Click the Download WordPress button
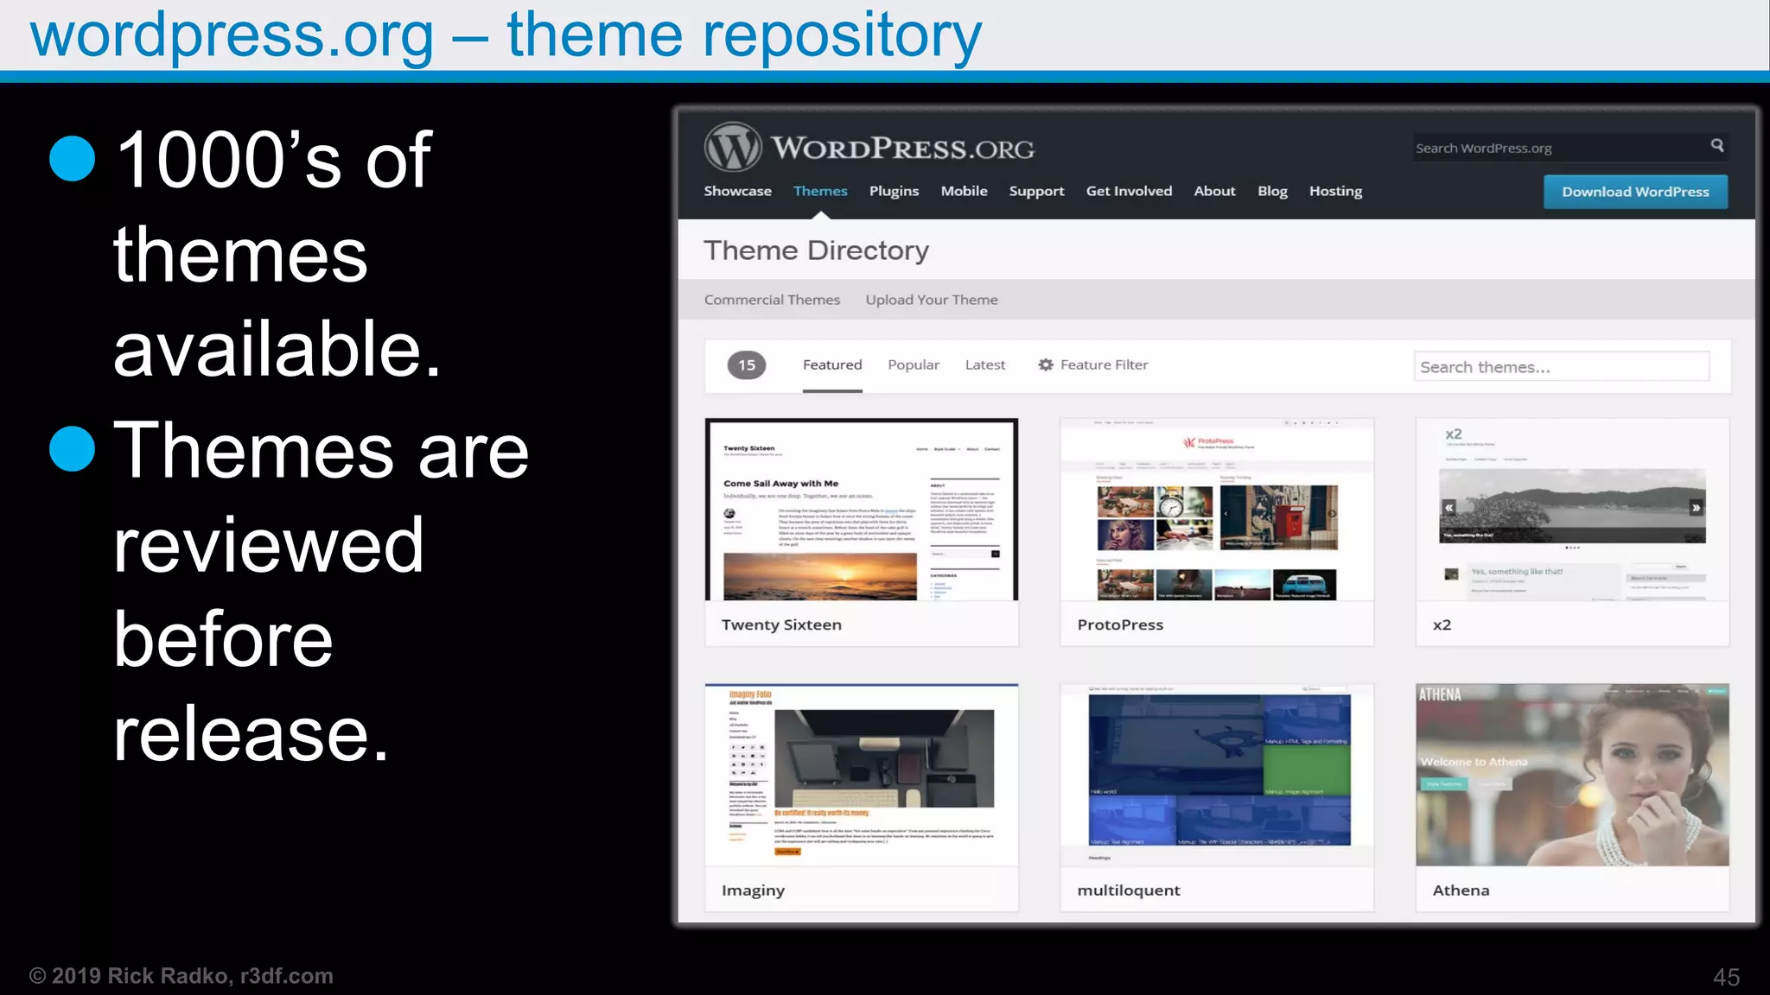 [x=1635, y=192]
